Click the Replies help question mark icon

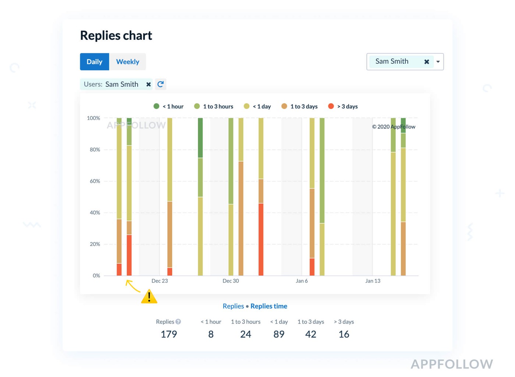(178, 322)
